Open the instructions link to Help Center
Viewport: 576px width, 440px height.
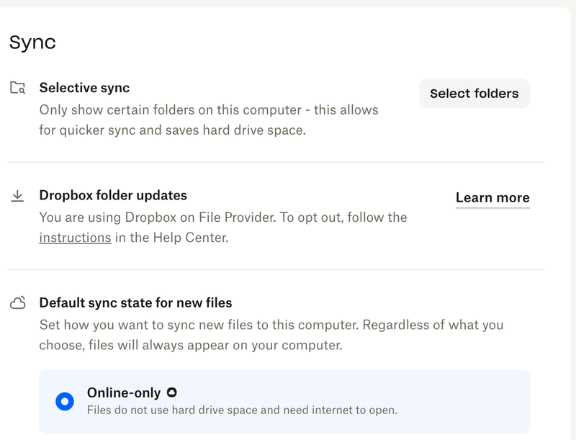click(75, 238)
